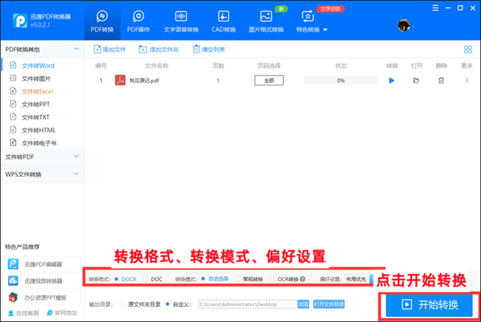
Task: Select 文件转图片 in the sidebar
Action: [36, 79]
